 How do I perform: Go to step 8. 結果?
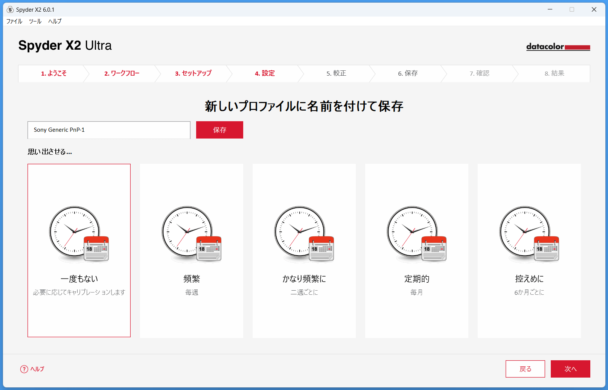click(x=554, y=73)
